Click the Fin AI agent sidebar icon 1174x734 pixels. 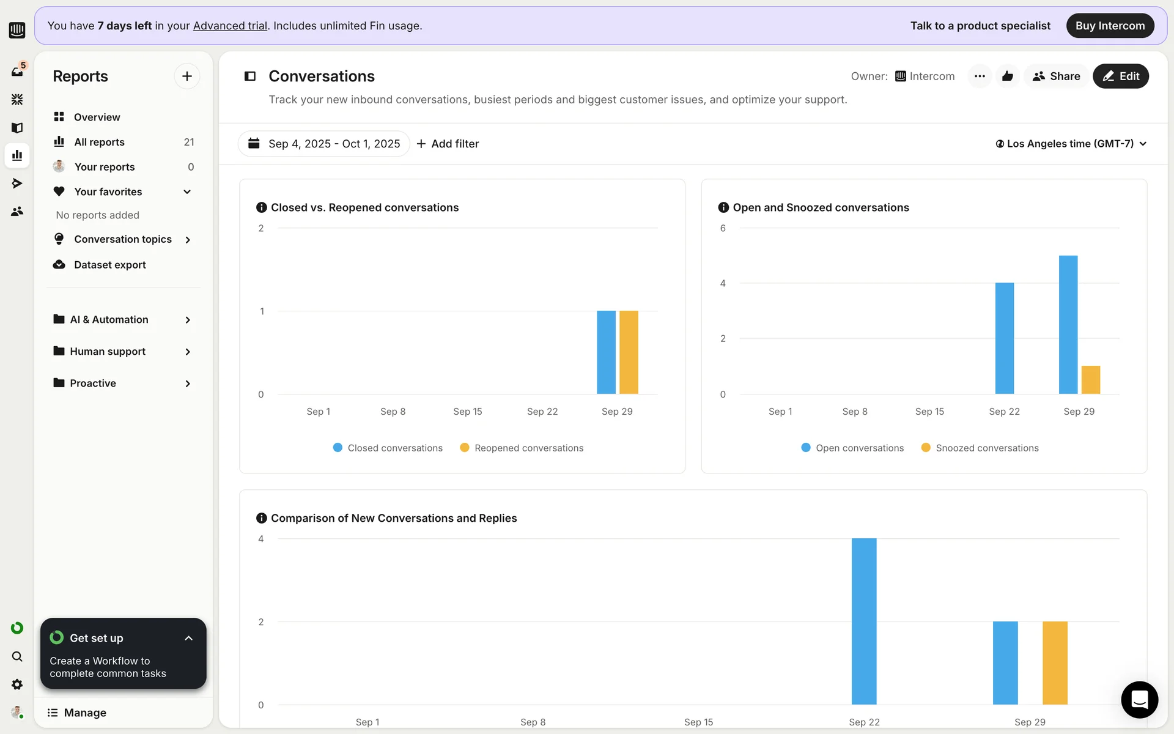(17, 99)
